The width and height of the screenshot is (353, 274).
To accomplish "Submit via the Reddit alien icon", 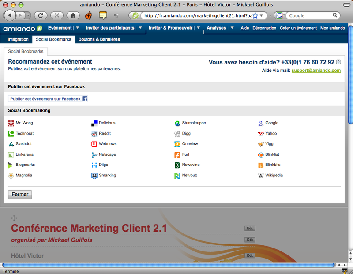I will coord(94,134).
